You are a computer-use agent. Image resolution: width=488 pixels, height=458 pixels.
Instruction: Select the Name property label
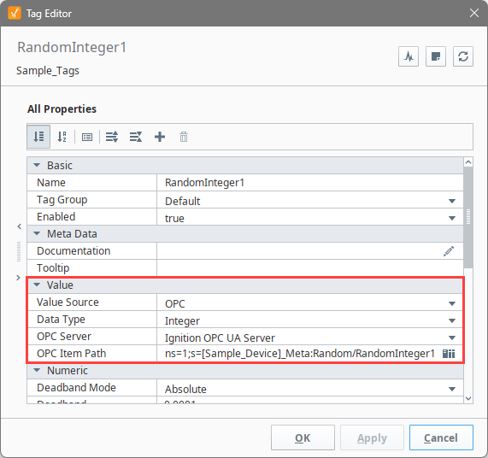(51, 183)
